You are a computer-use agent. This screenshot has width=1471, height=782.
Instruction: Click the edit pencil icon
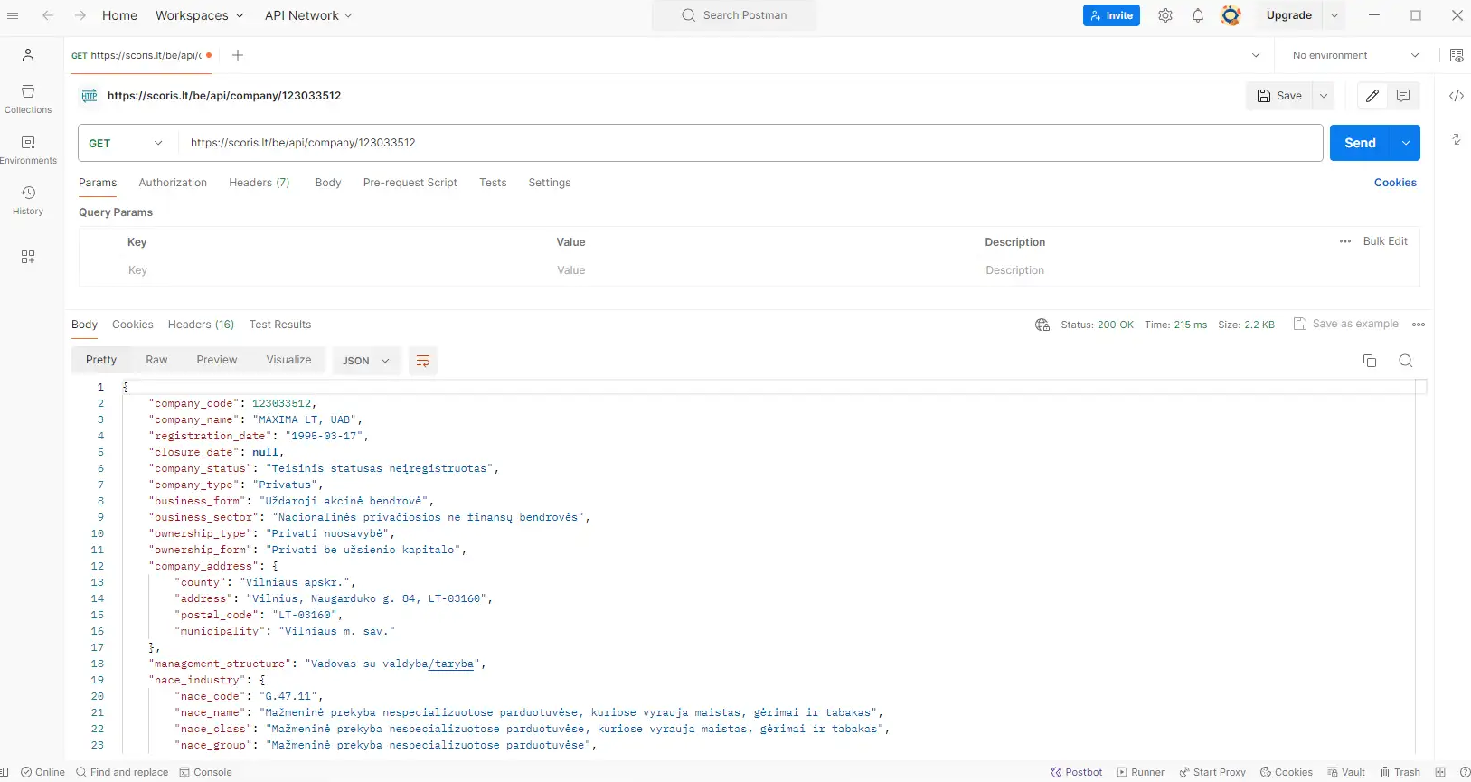coord(1372,96)
